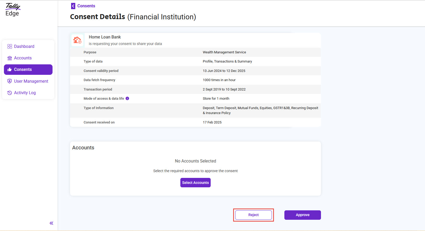The image size is (425, 231).
Task: Click the Dashboard grid icon
Action: 10,46
